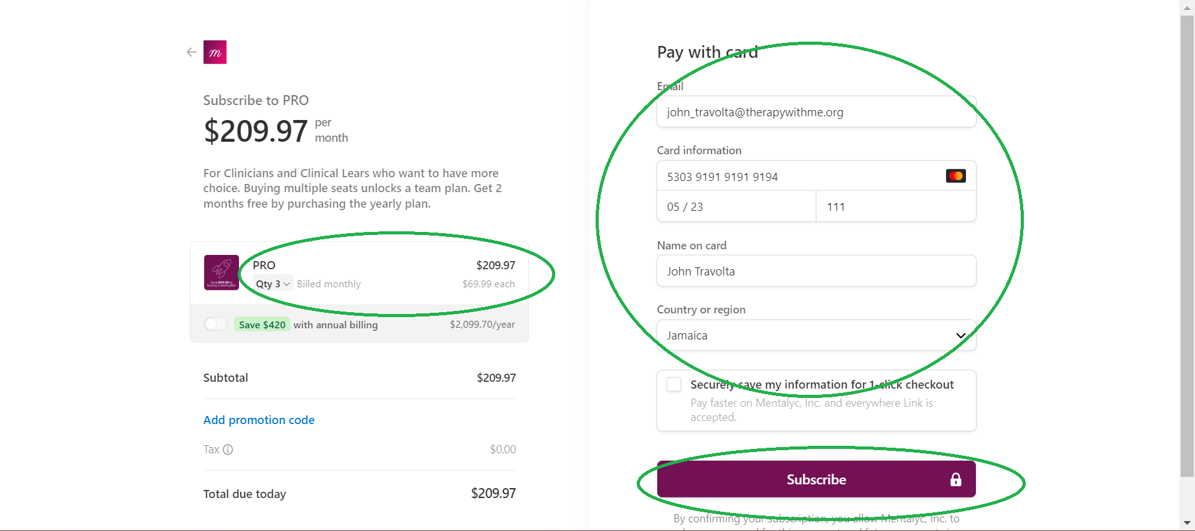Open the Qty 3 quantity dropdown

click(273, 284)
